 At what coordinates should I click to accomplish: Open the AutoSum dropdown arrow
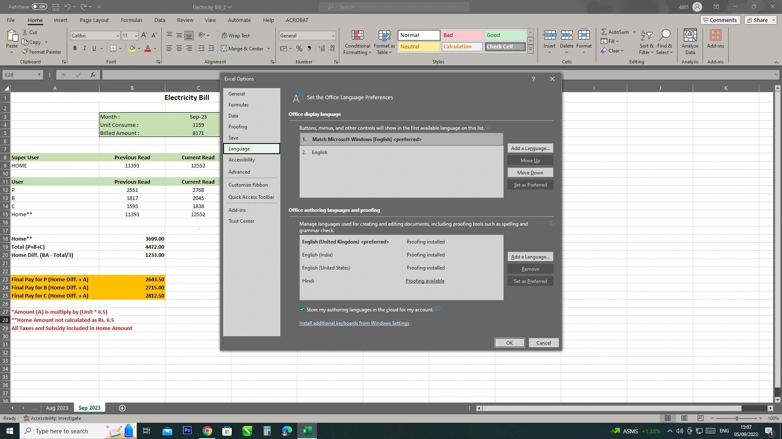click(x=634, y=32)
